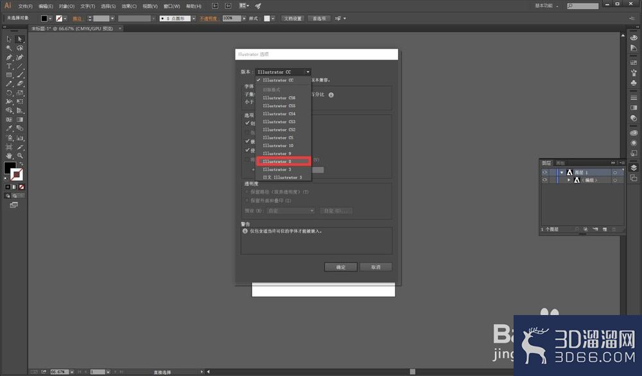Create new layer in Layers panel
642x376 pixels.
click(604, 229)
